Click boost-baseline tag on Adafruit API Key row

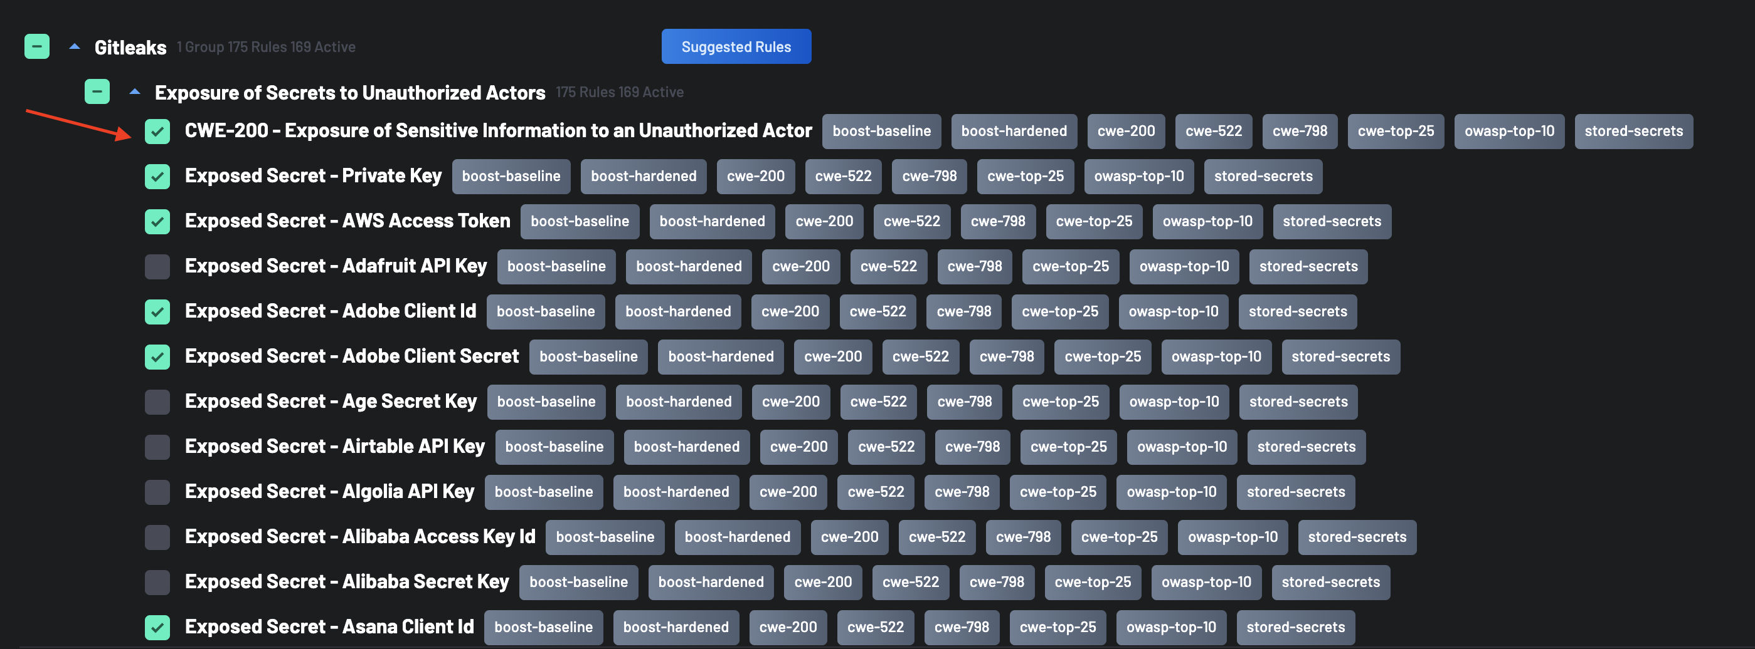[x=556, y=267]
